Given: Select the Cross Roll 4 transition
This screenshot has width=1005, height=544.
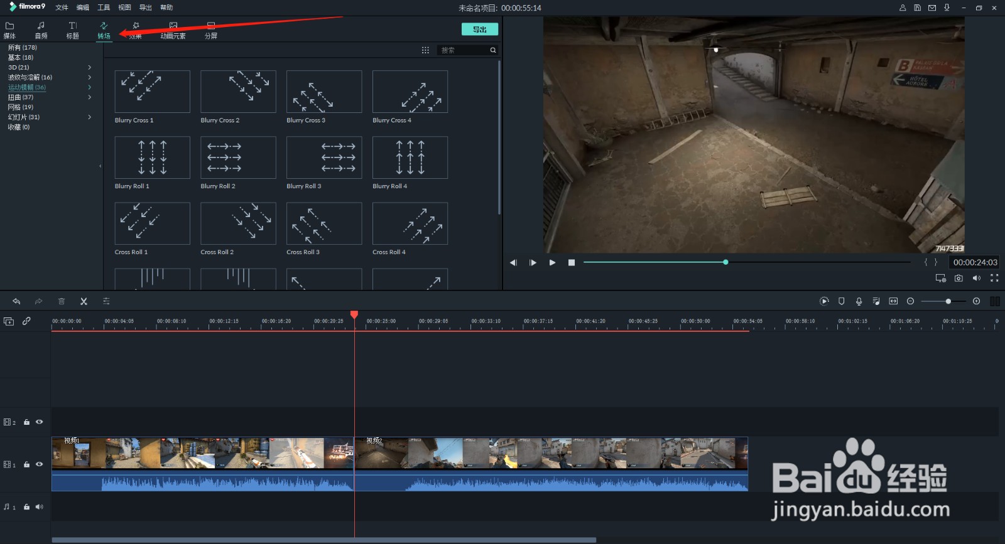Looking at the screenshot, I should point(410,223).
